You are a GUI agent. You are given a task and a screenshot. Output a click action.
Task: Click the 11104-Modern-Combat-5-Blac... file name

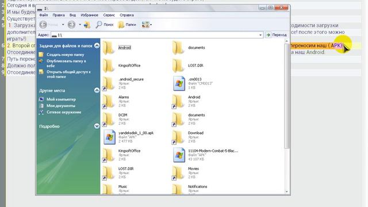213,151
